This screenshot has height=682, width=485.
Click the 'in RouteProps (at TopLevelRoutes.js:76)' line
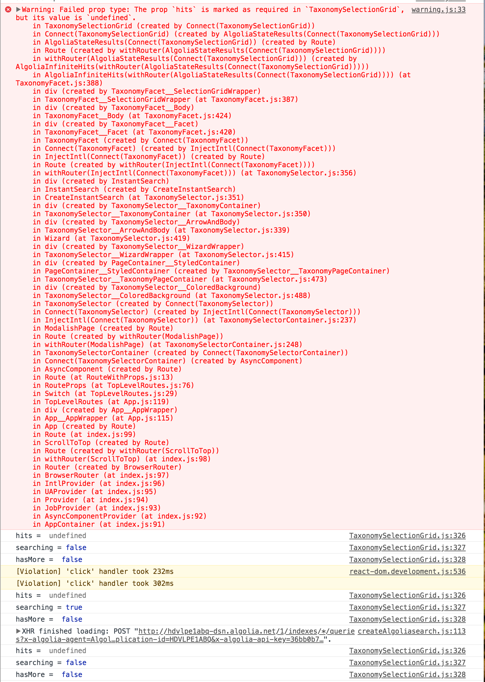click(113, 385)
